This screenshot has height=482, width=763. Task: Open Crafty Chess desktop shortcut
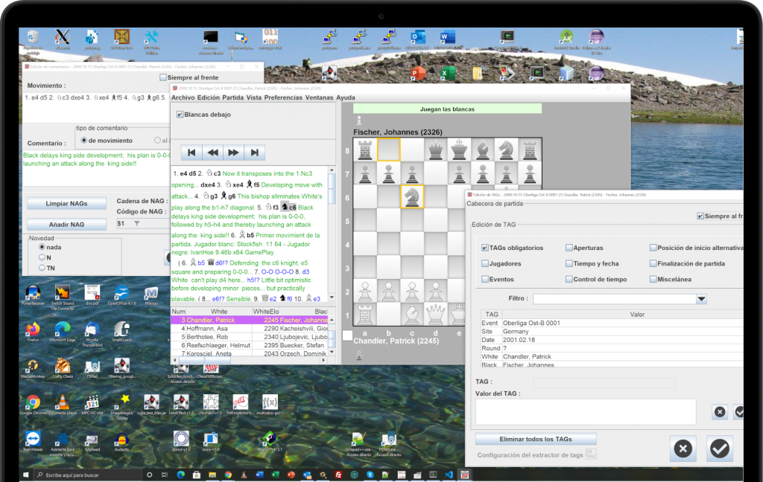tap(63, 367)
